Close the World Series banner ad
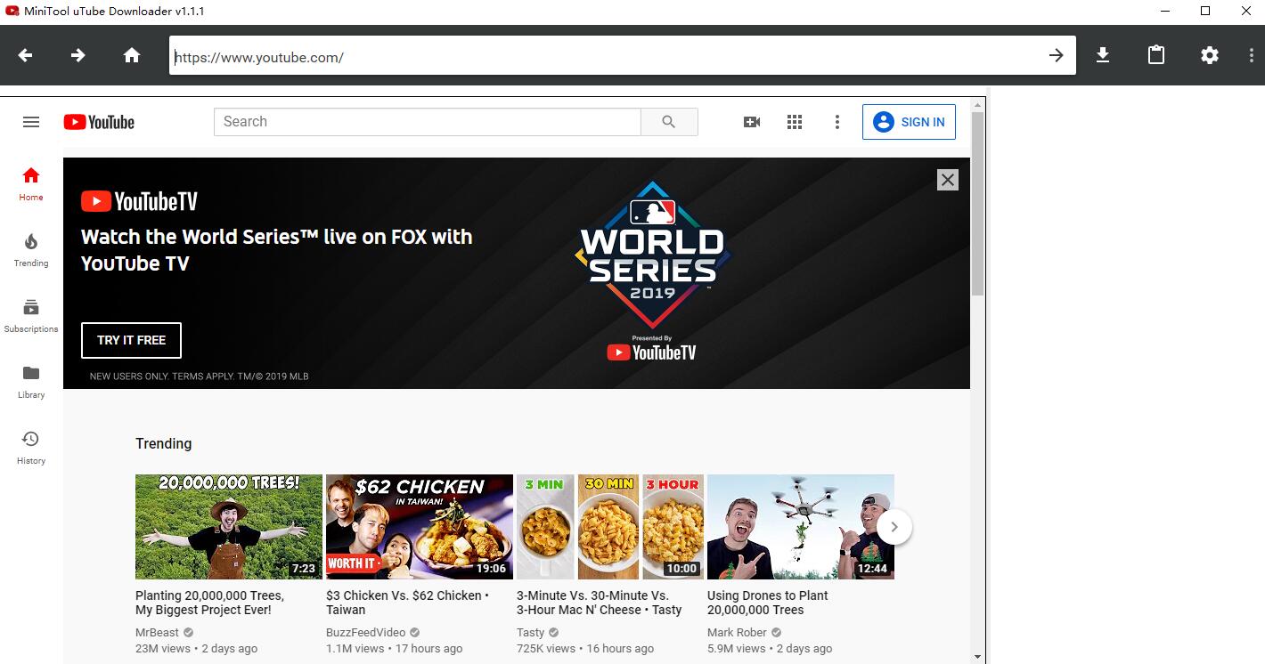The width and height of the screenshot is (1265, 664). [x=948, y=180]
